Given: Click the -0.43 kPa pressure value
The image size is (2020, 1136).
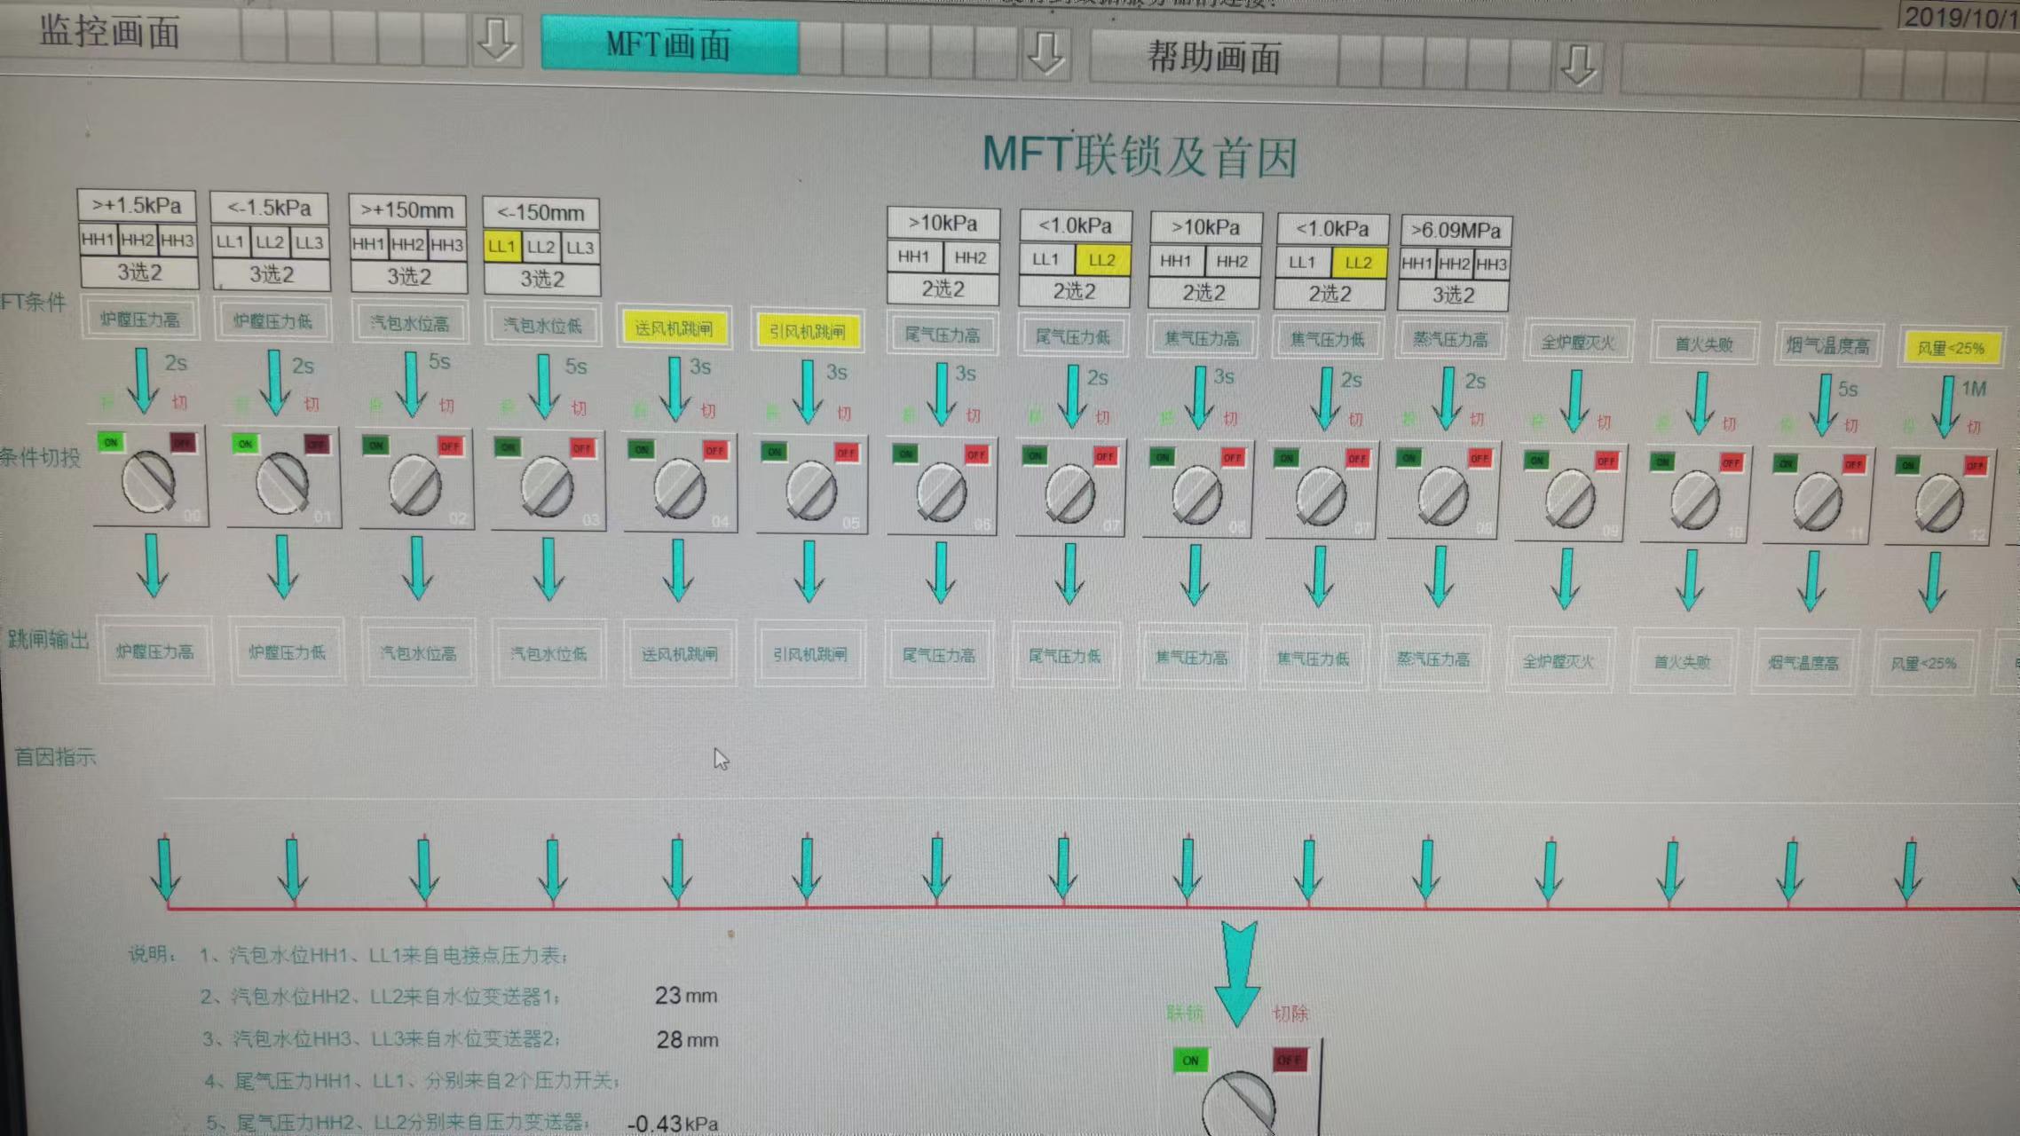Looking at the screenshot, I should (673, 1124).
